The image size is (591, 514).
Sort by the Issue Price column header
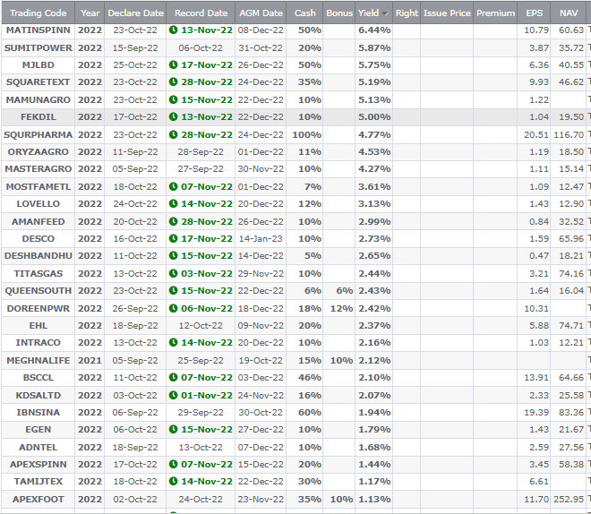447,13
